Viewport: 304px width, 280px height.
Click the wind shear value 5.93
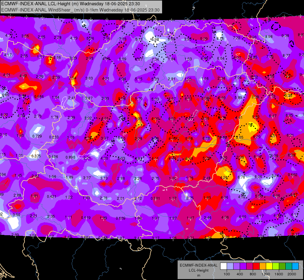click(x=138, y=119)
